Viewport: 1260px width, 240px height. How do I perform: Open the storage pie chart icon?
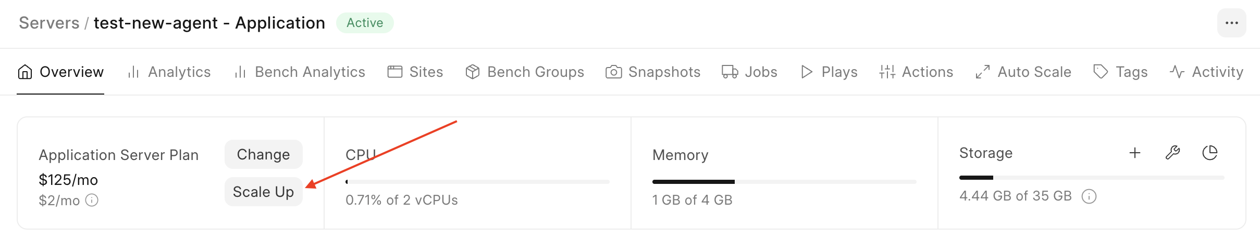click(1209, 153)
